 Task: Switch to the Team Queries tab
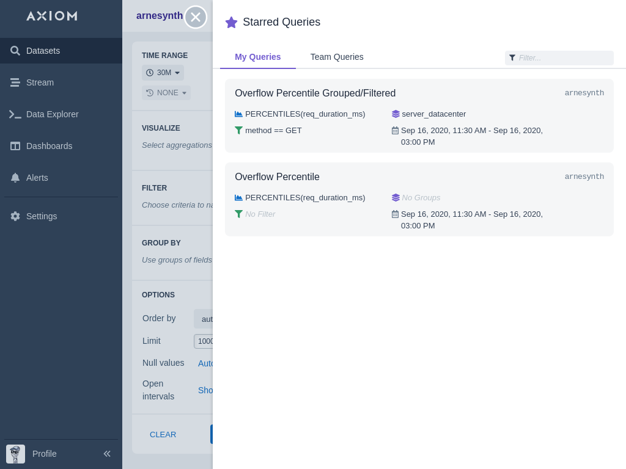(x=337, y=57)
